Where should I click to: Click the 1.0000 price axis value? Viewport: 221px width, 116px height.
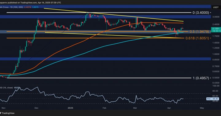pos(215,54)
